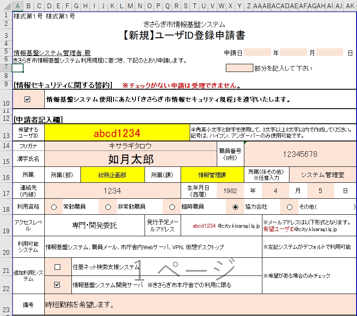357x316 pixels.
Task: Click the 利用可能システム list cell
Action: [153, 247]
